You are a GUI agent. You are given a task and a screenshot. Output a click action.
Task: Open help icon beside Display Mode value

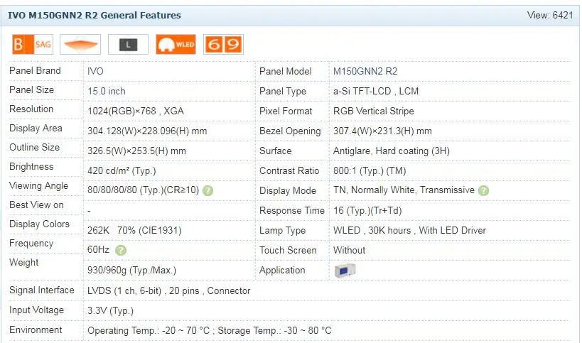[483, 190]
